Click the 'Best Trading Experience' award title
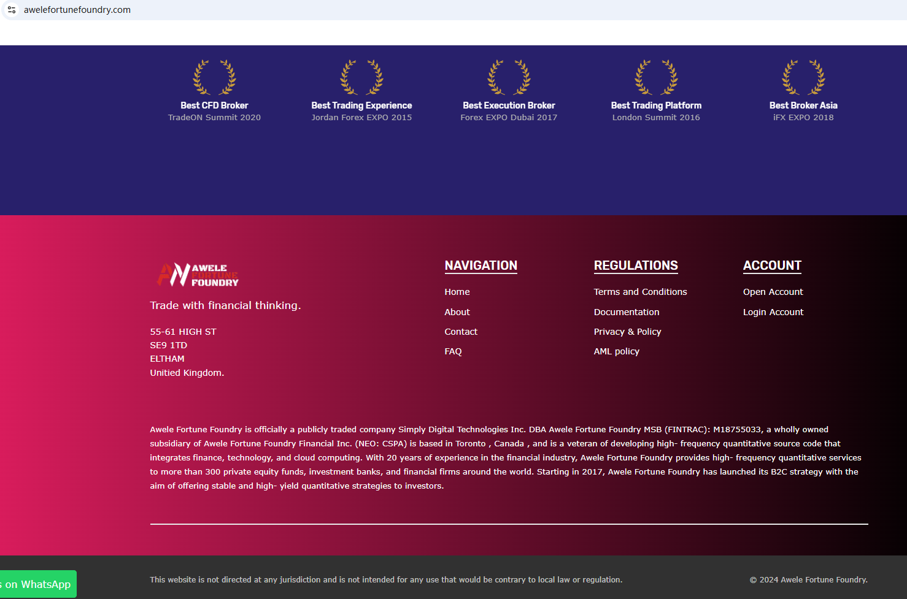The height and width of the screenshot is (599, 907). [361, 105]
